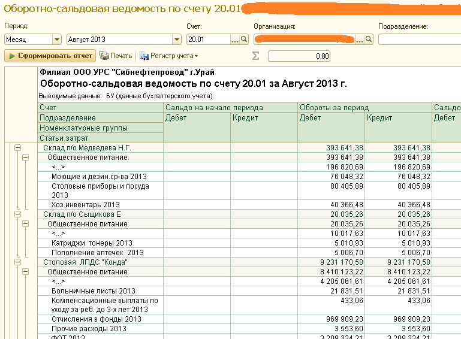Collapse the Столовая ЛПДС "Конда" group
Viewport: 461px width, 339px height.
[x=18, y=262]
